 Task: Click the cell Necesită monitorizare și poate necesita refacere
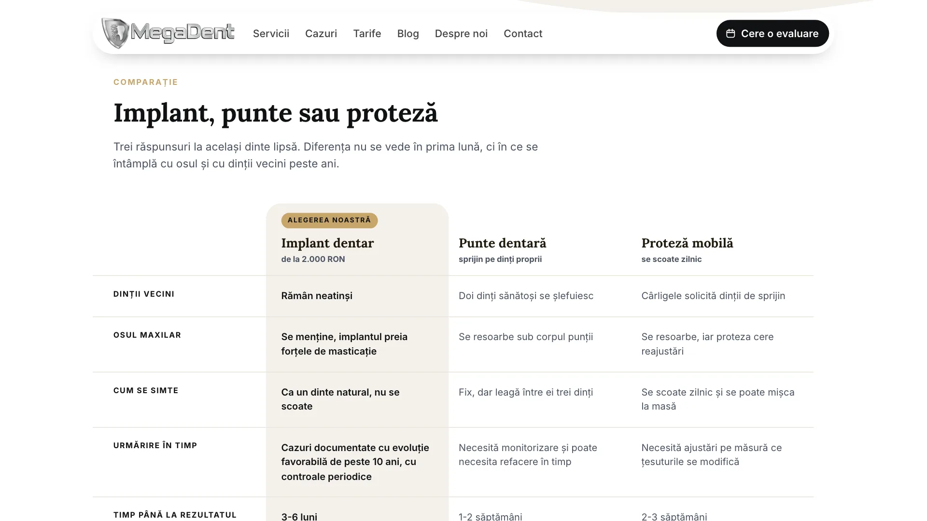[528, 454]
